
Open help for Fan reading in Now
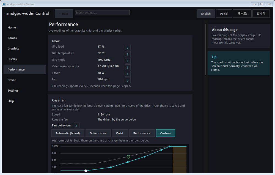128,81
